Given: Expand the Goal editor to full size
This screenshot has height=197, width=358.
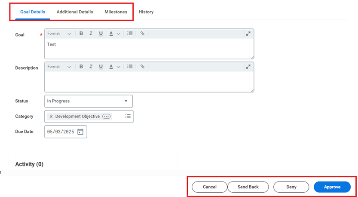Looking at the screenshot, I should tap(248, 34).
